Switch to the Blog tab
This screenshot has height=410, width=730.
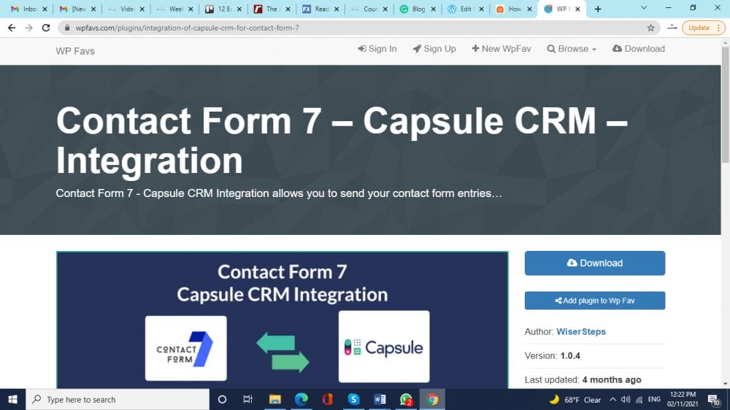(x=417, y=9)
